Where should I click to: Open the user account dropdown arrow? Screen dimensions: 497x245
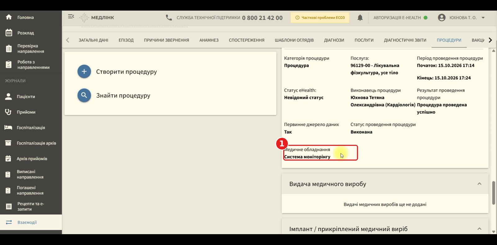tap(483, 18)
